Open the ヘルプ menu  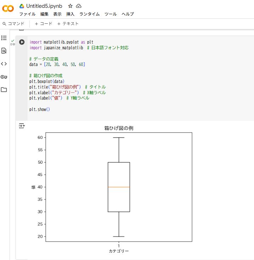[x=128, y=14]
